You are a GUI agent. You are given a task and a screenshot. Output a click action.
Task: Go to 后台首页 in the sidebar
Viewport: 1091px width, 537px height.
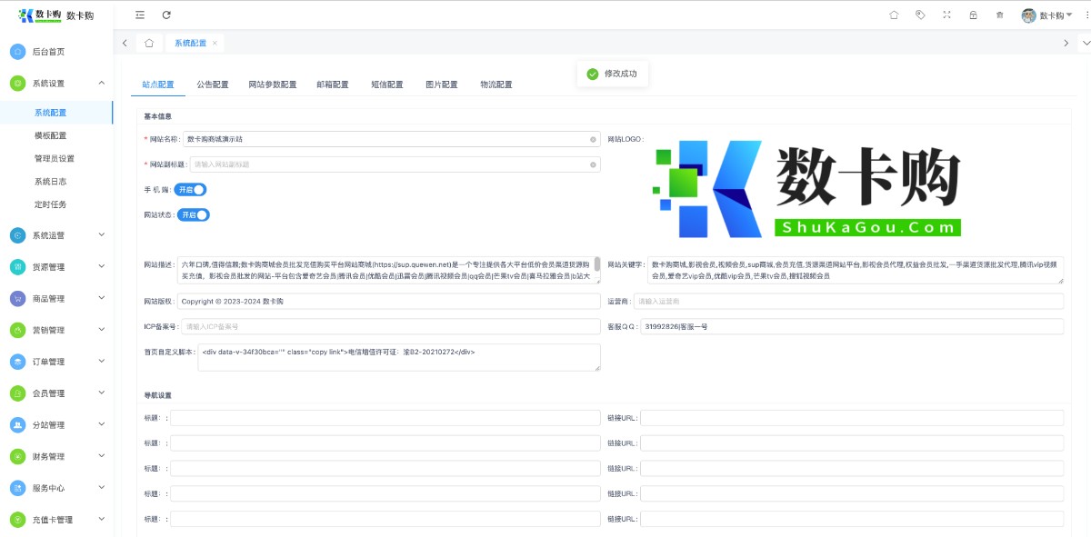[x=48, y=52]
